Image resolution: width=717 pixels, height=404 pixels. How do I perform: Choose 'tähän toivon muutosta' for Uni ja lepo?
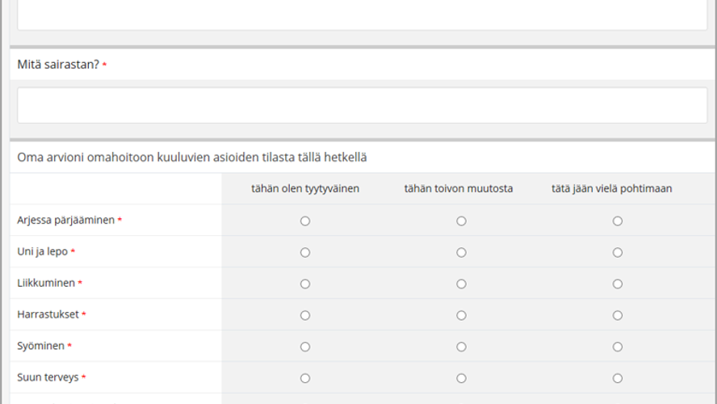pyautogui.click(x=461, y=252)
